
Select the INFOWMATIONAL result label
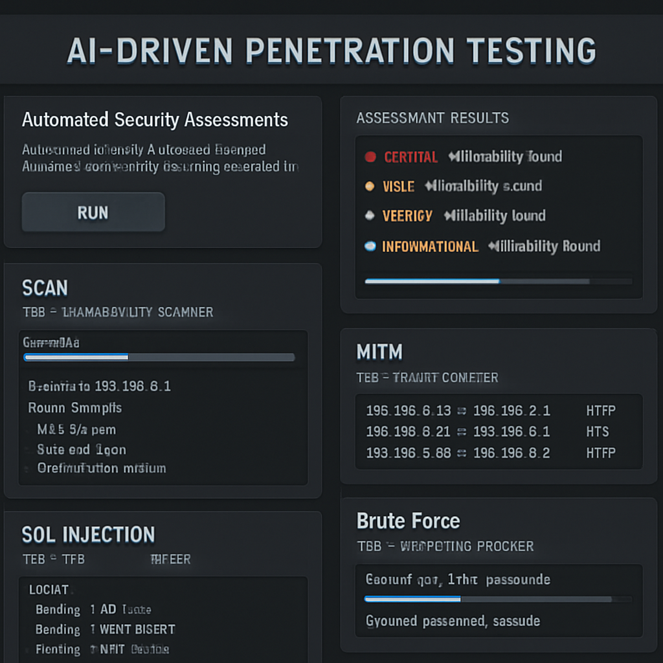[430, 247]
